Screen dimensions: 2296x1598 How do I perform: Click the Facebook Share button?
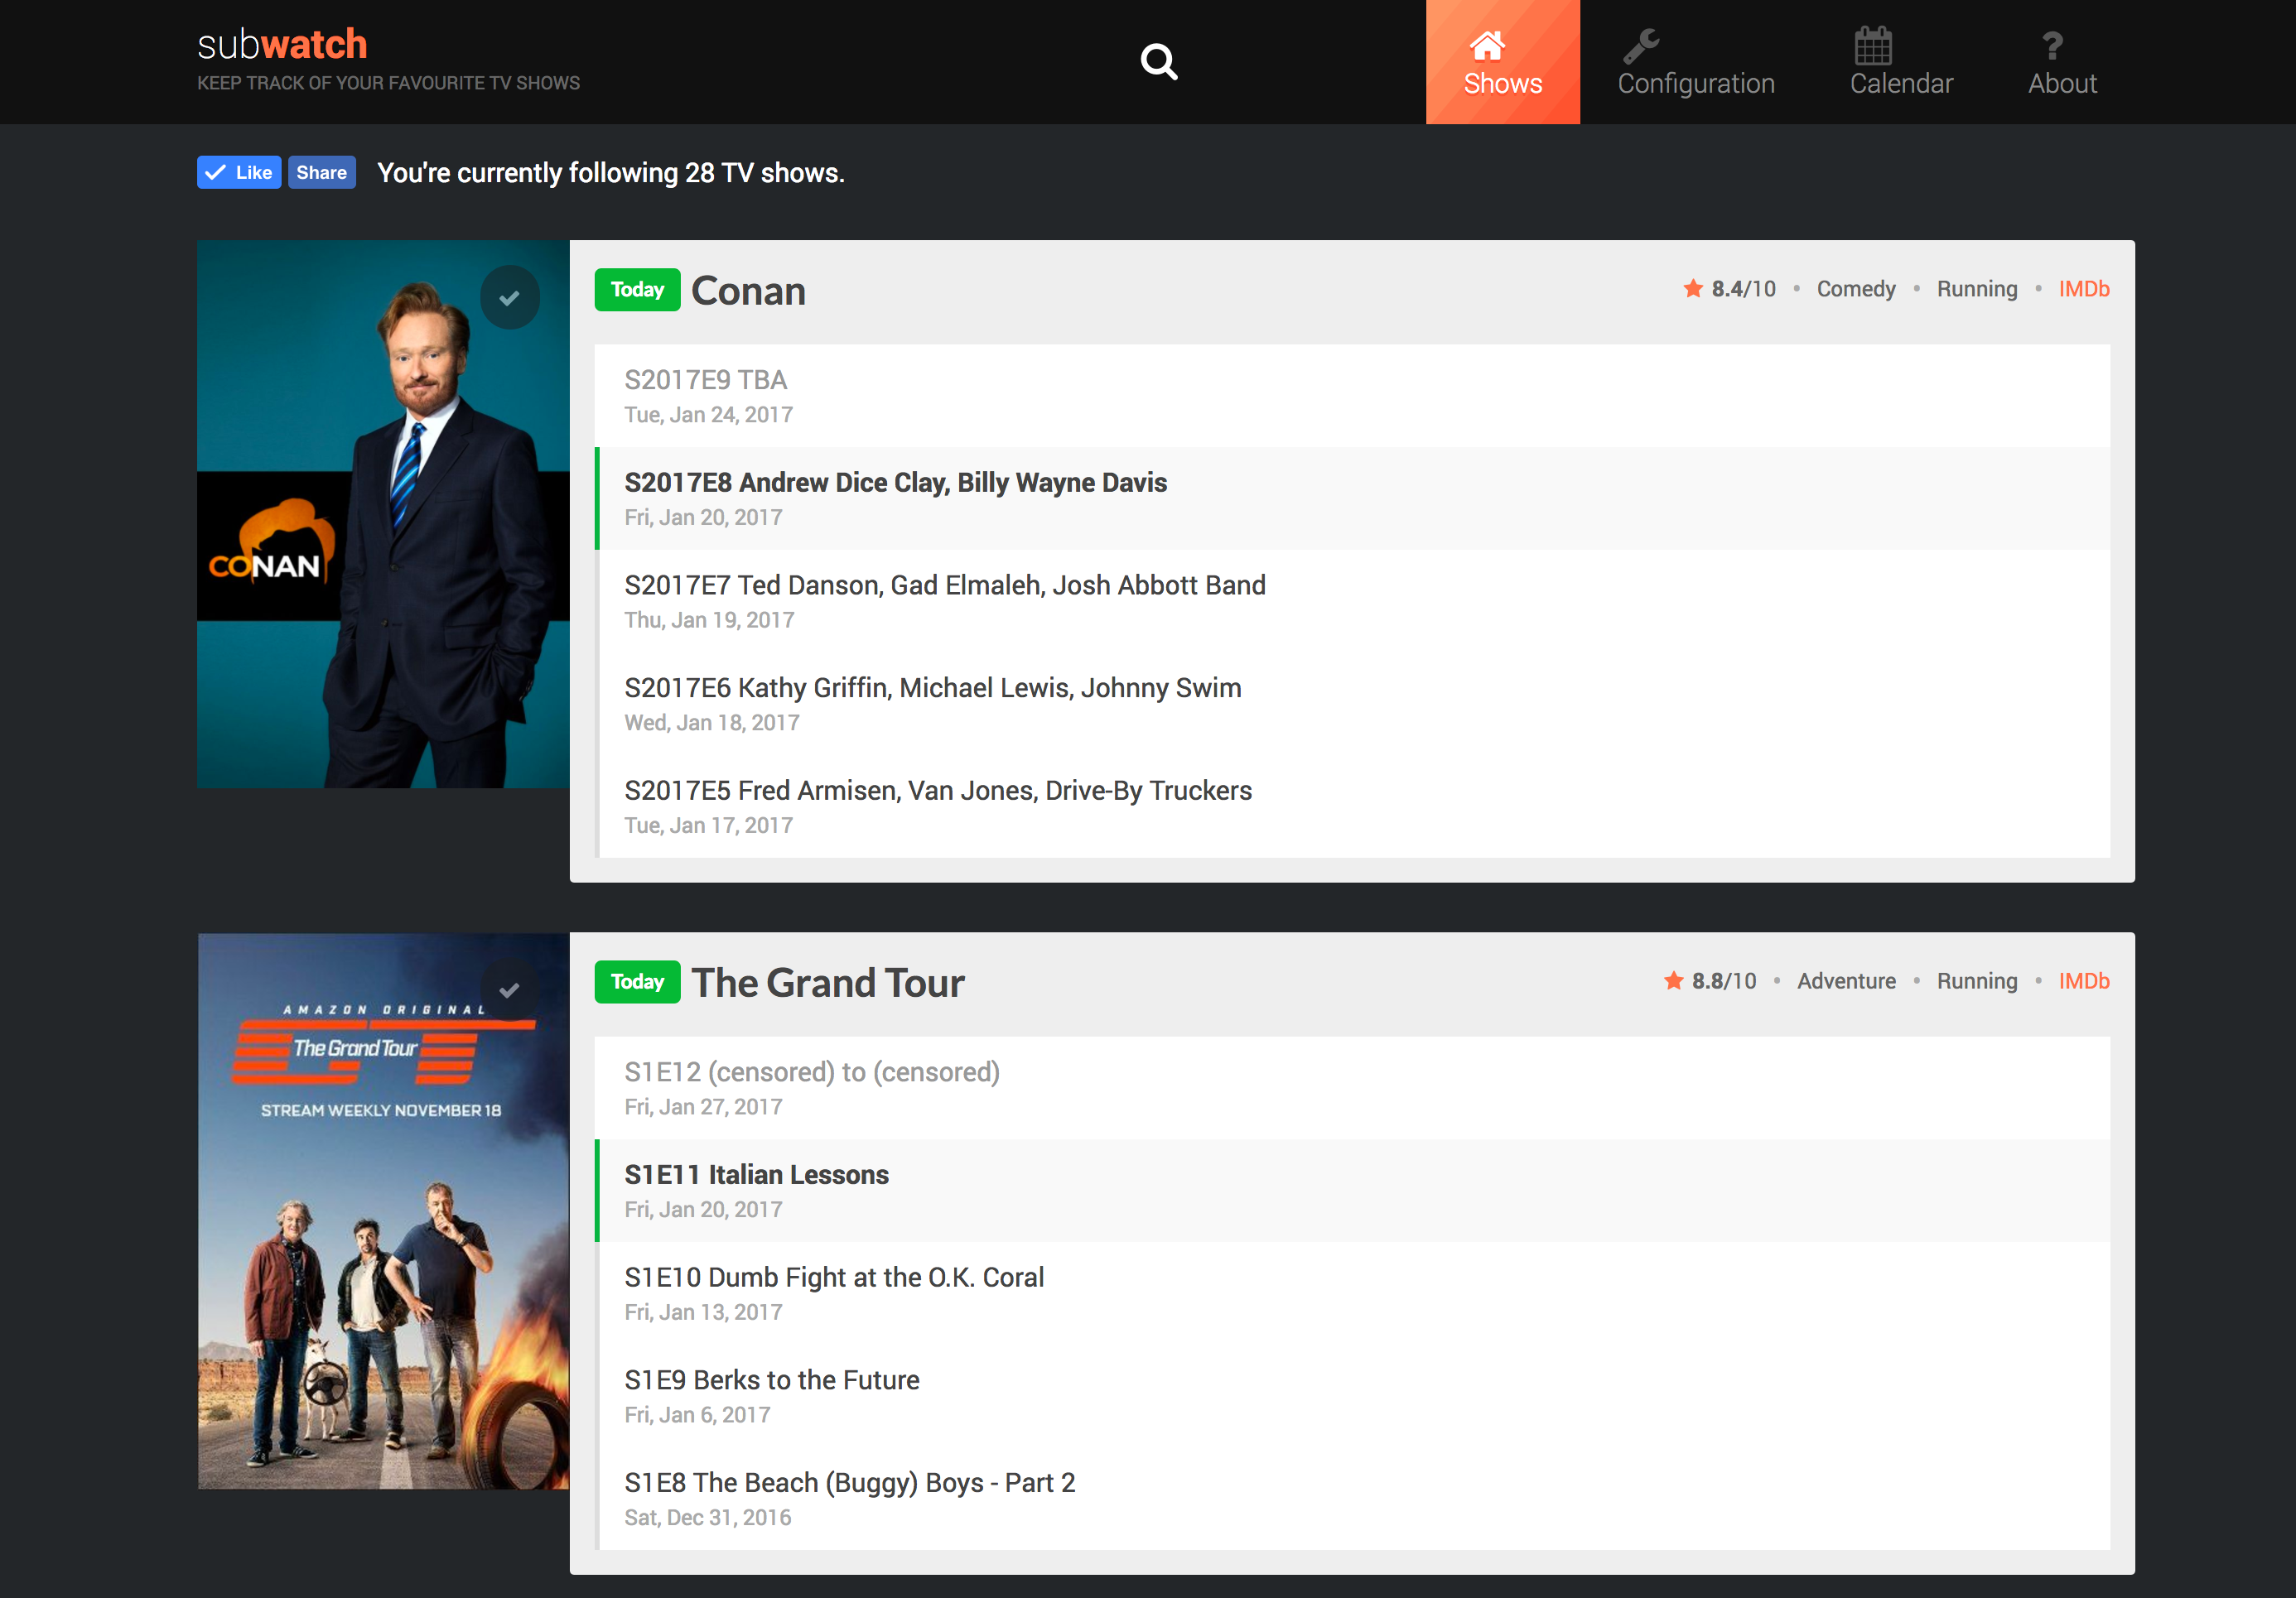click(321, 173)
